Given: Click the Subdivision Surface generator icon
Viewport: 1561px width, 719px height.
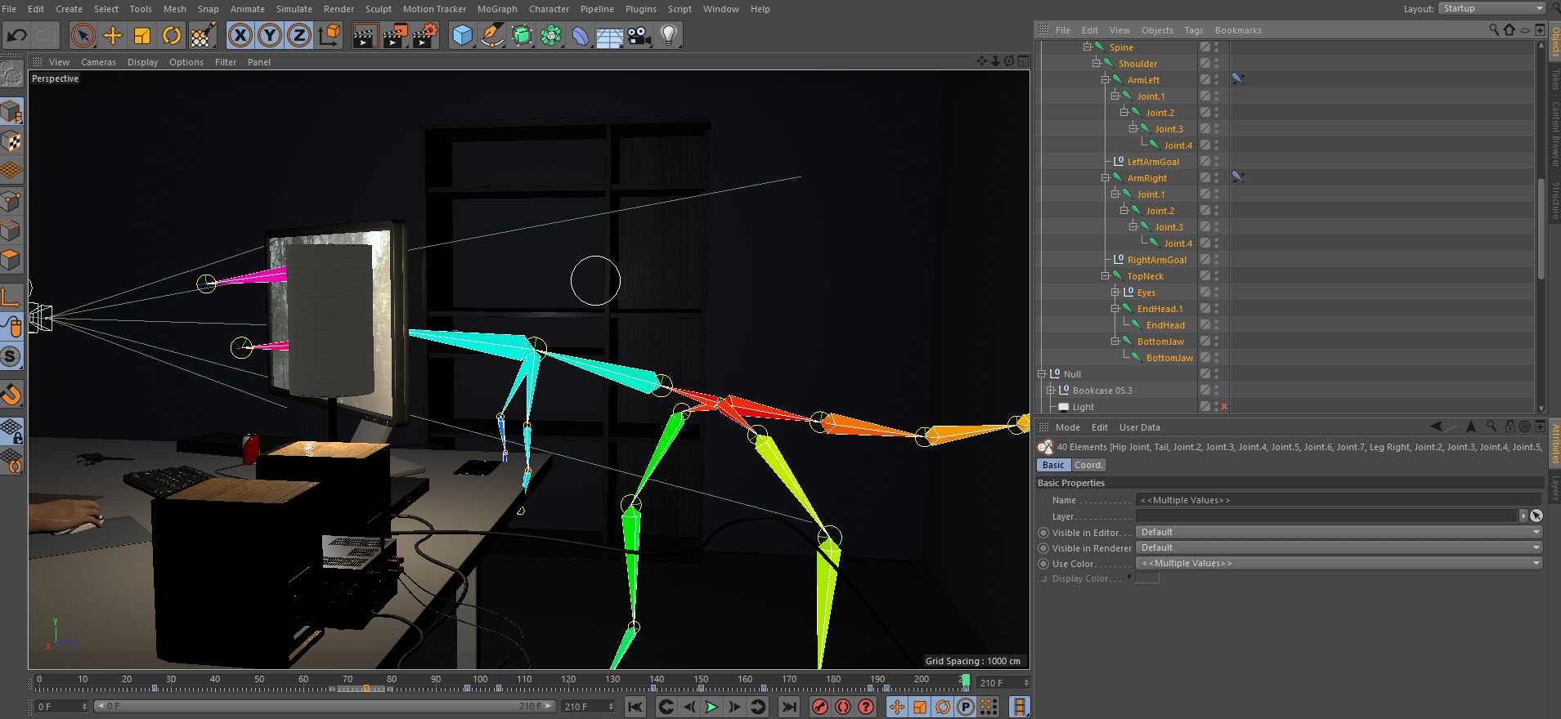Looking at the screenshot, I should [x=522, y=35].
